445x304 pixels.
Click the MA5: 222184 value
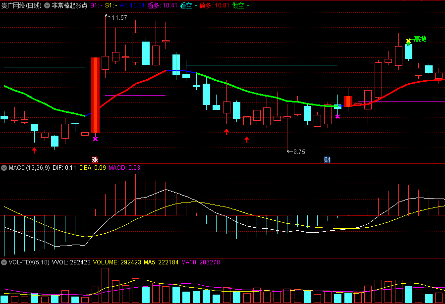(161, 262)
